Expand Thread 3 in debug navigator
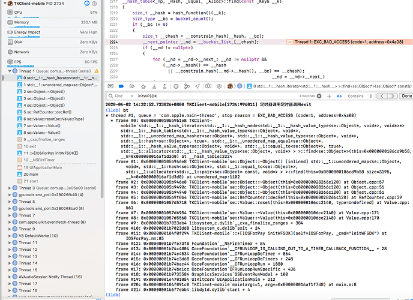The height and width of the screenshot is (300, 413). coord(10,188)
